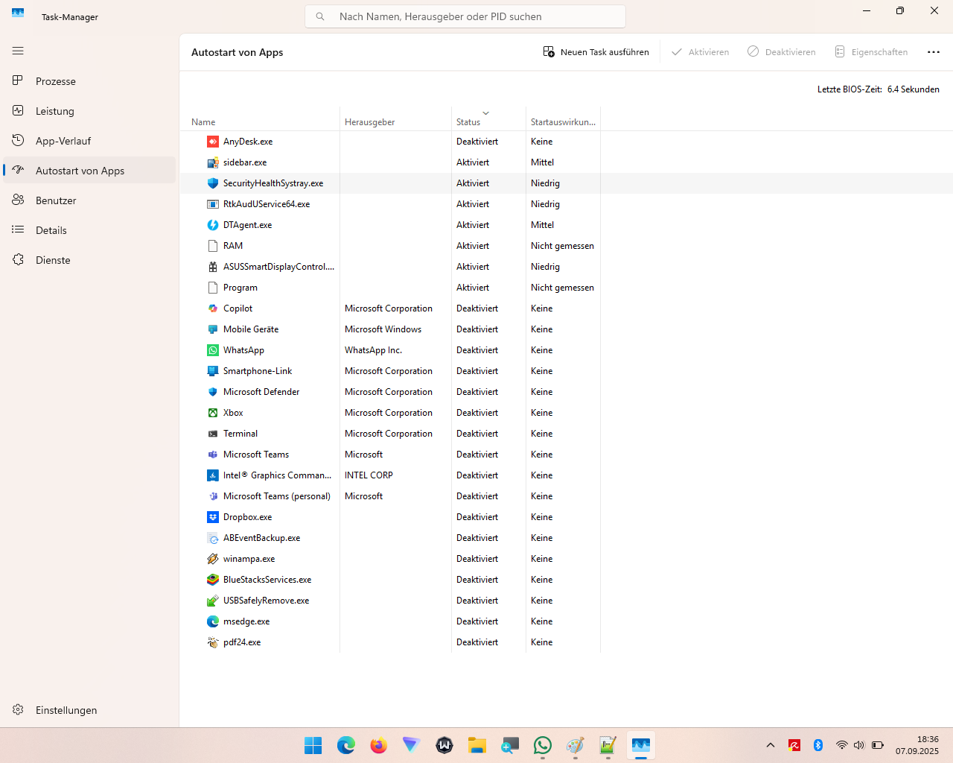Select the pdf24.exe icon
953x763 pixels.
[x=213, y=642]
